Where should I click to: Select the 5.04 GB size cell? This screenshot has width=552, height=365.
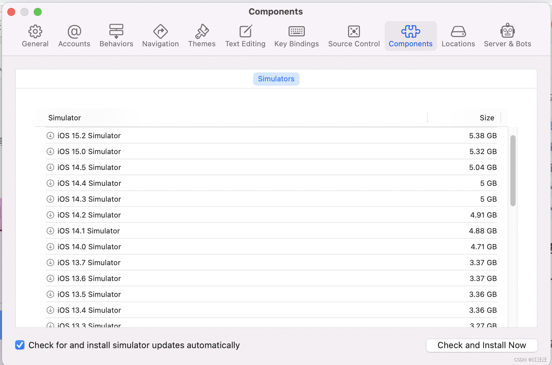point(483,167)
